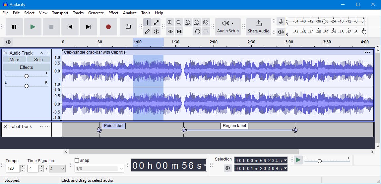
Task: Collapse the Audio Track using the arrow
Action: click(x=41, y=53)
